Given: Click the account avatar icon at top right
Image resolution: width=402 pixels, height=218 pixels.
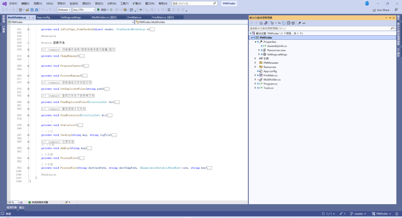Looking at the screenshot, I should coord(367,3).
